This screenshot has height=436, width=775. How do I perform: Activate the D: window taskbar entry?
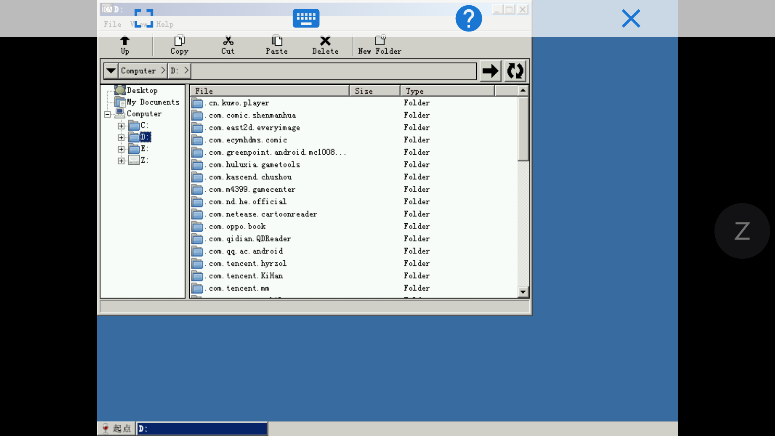[x=202, y=428]
